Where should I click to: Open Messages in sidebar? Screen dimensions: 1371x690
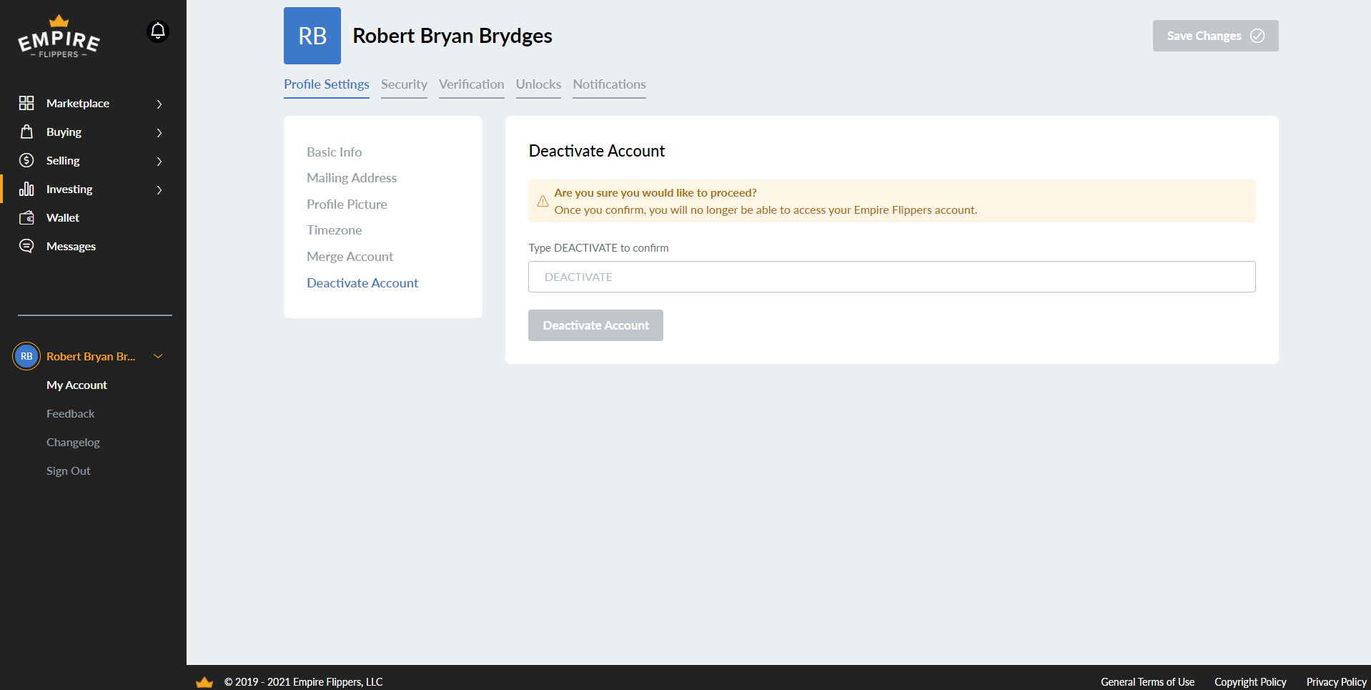pos(71,246)
